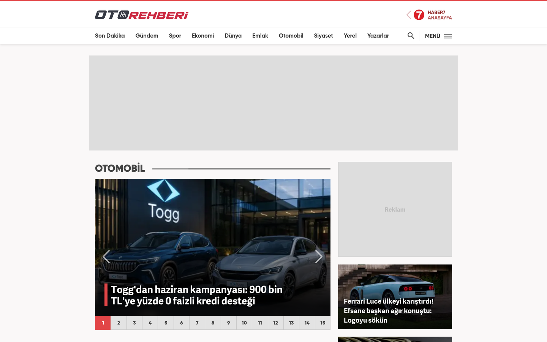Open the Togg haziran kampanyası headline
The image size is (547, 342).
(x=196, y=295)
